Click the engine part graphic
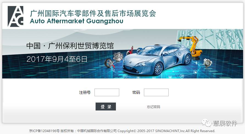The width and height of the screenshot is (245, 134). 118,57
